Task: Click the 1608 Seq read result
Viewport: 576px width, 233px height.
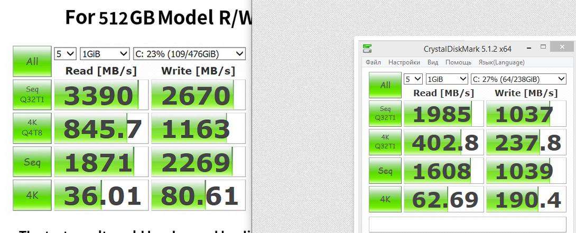Action: point(443,171)
